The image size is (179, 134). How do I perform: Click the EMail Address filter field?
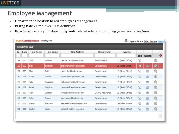point(77,55)
